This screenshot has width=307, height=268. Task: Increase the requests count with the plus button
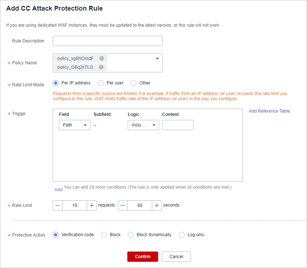(x=91, y=205)
